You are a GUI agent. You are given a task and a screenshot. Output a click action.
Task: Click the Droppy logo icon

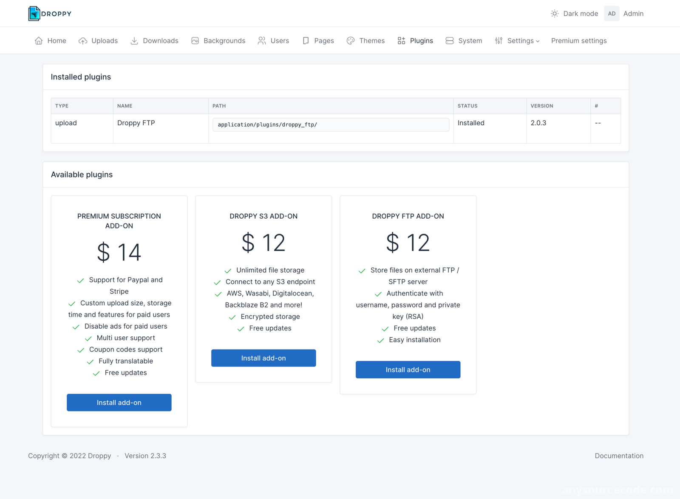click(34, 14)
